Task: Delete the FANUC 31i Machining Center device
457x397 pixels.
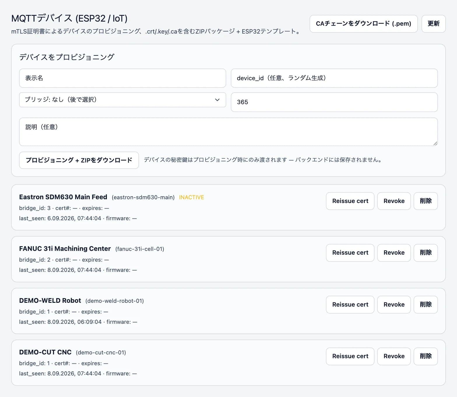Action: coord(426,253)
